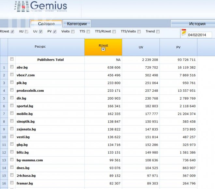215x189 pixels.
Task: Check the sinoptik.bg row checkbox
Action: [12, 121]
